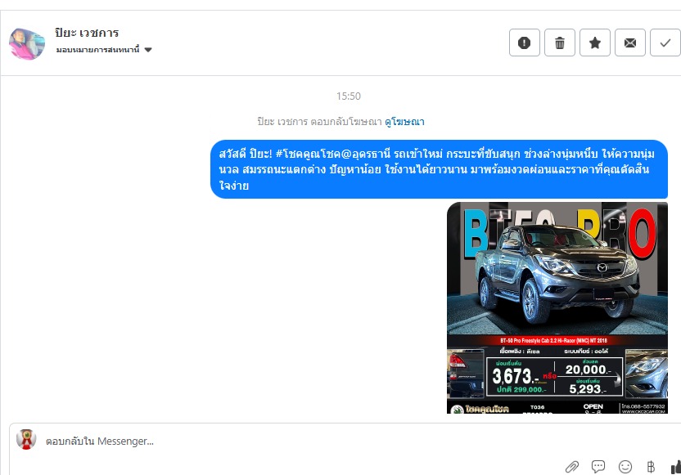The height and width of the screenshot is (475, 681).
Task: Send a thumbs-up like
Action: [x=676, y=467]
